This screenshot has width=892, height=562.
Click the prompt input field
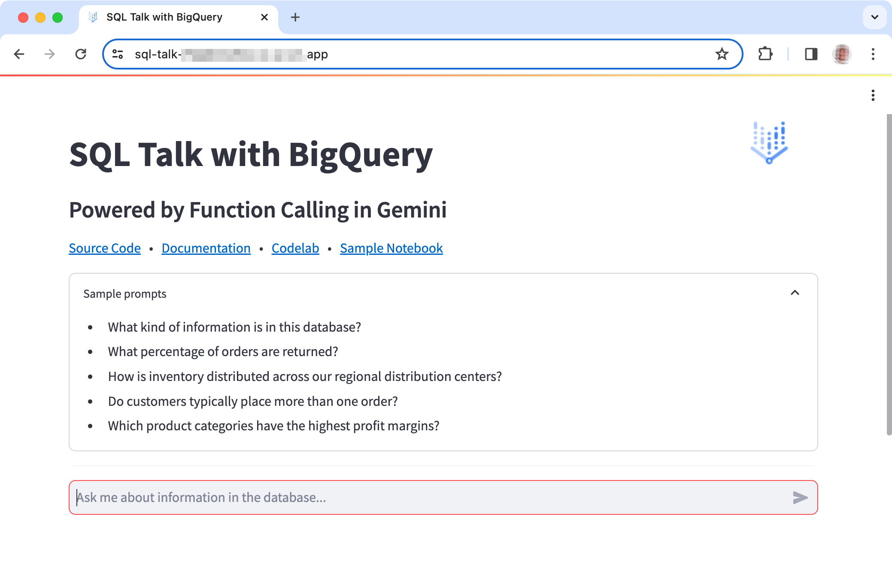tap(443, 497)
